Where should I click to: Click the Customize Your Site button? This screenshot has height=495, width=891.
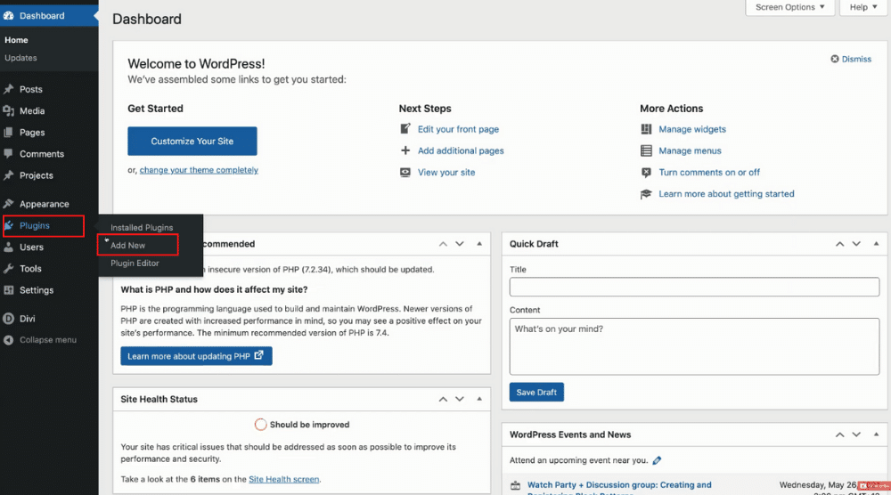(192, 141)
